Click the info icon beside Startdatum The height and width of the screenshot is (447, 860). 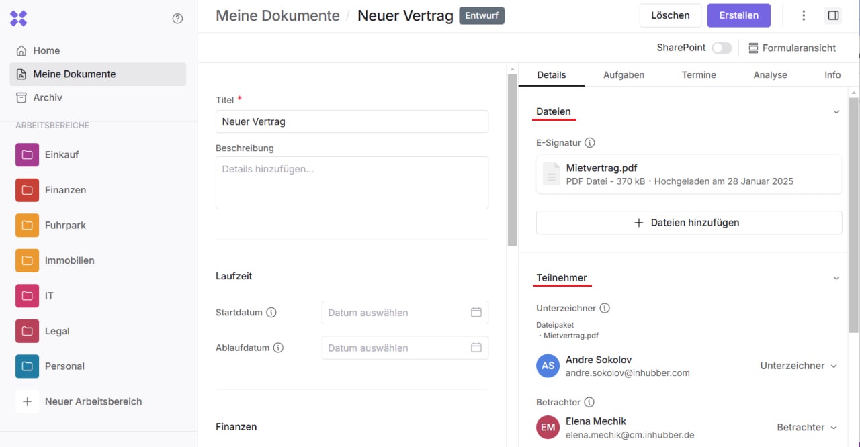[271, 313]
